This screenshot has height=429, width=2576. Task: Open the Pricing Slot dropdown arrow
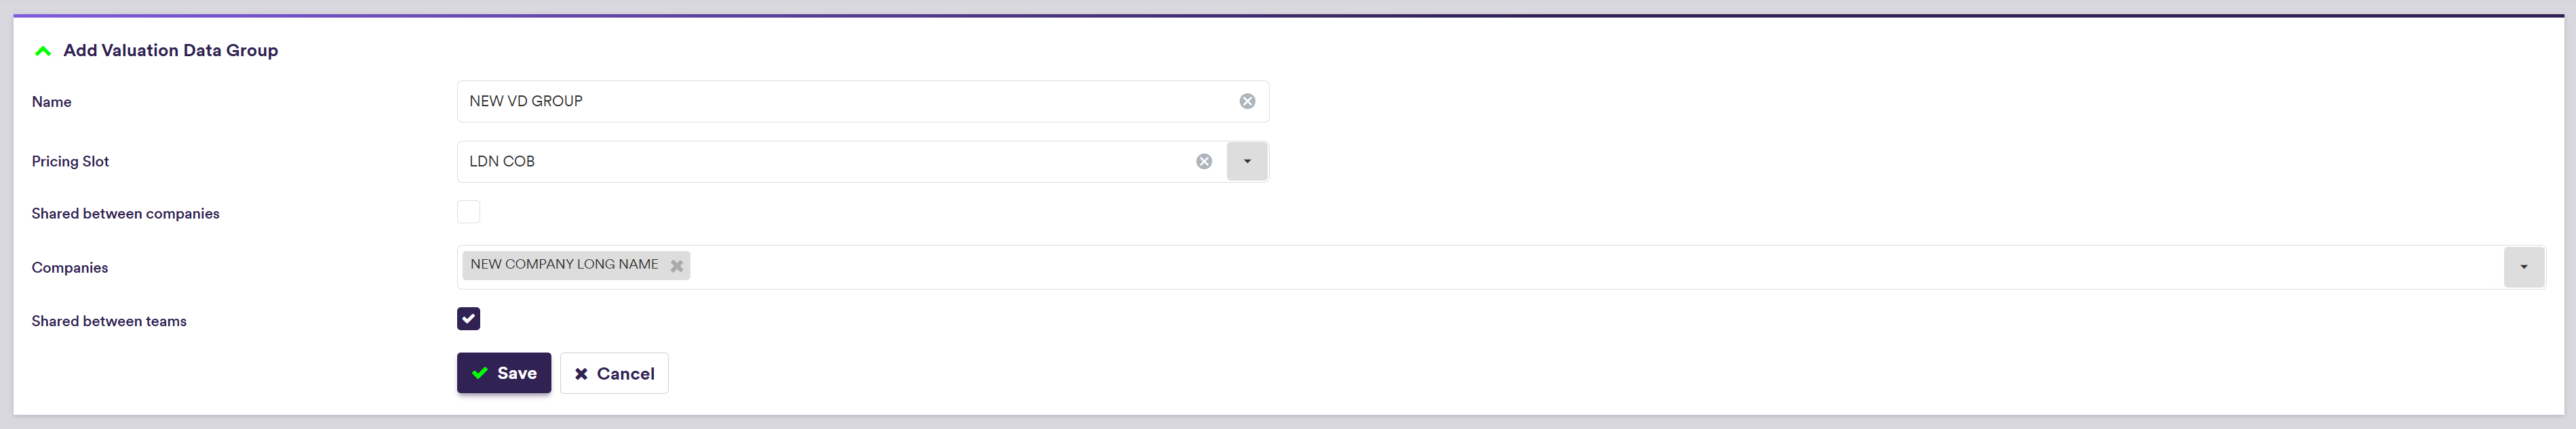coord(1247,162)
